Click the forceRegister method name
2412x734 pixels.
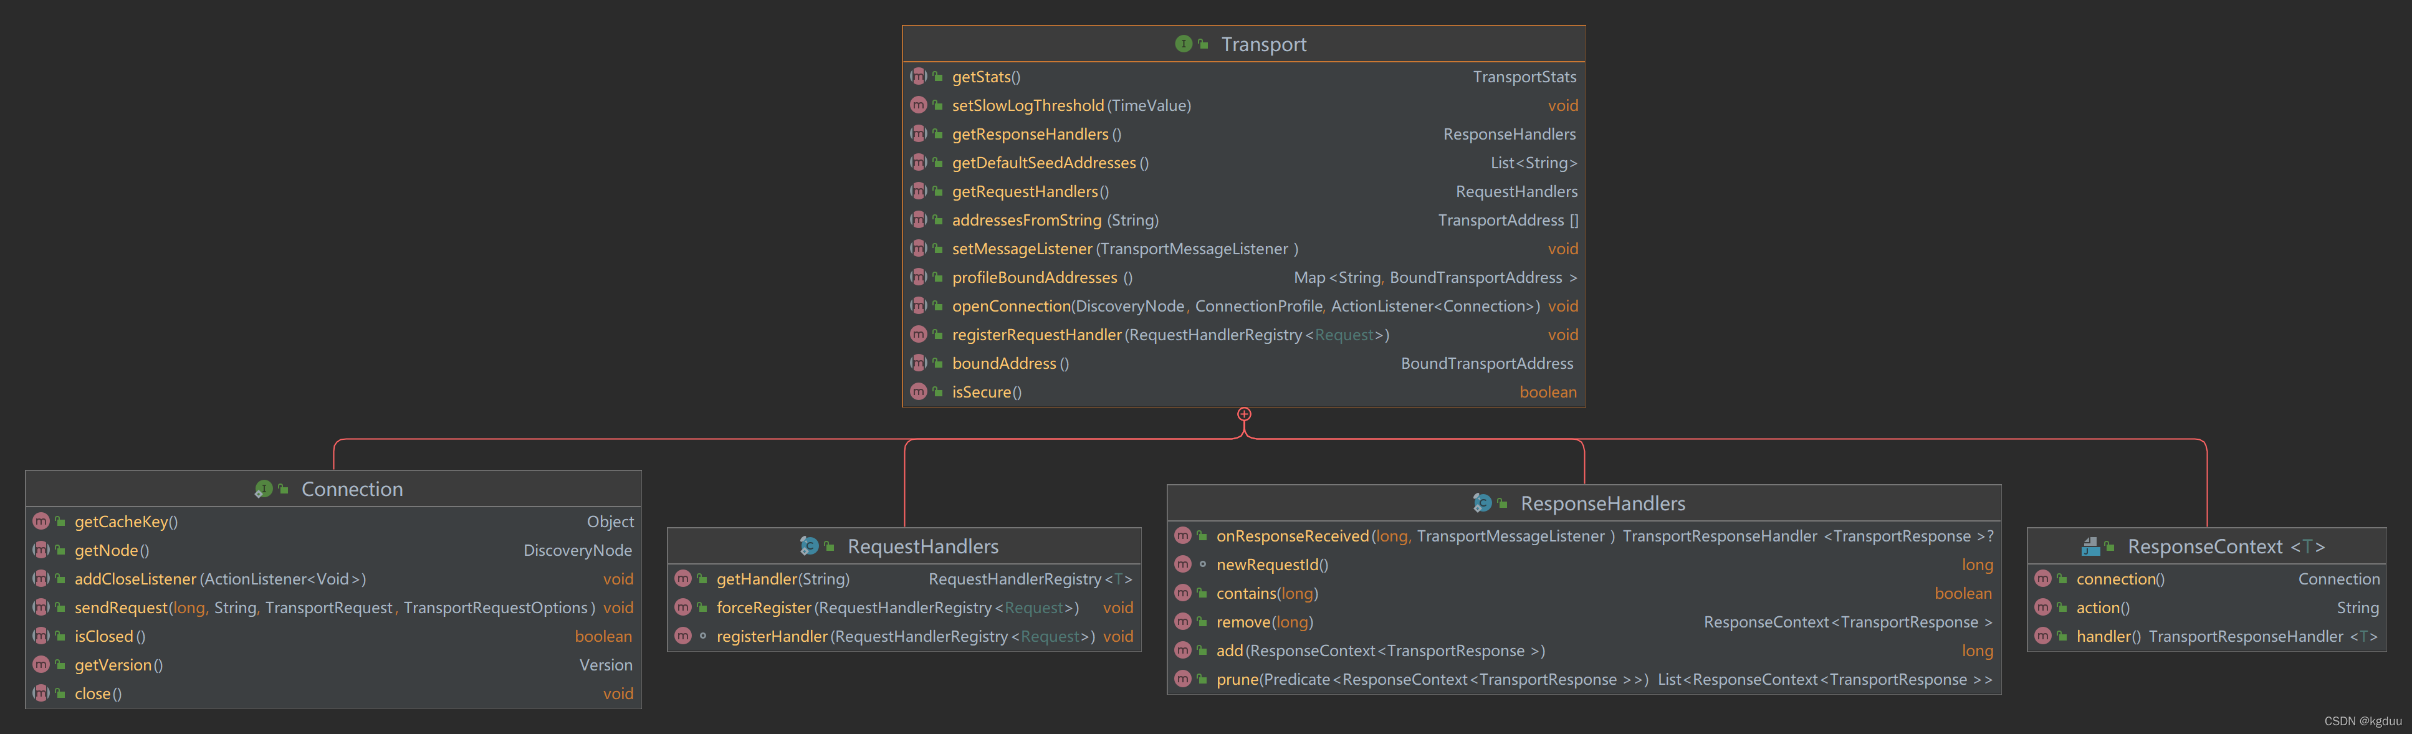tap(764, 608)
